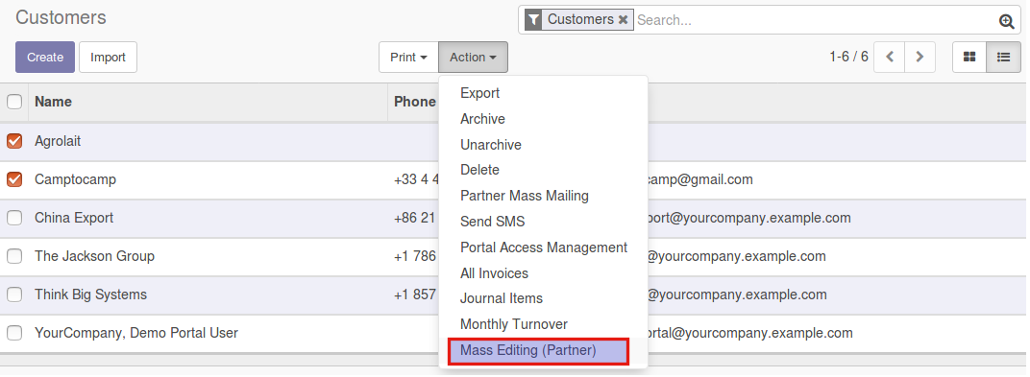The height and width of the screenshot is (377, 1030).
Task: Click the filter funnel icon
Action: coord(534,19)
